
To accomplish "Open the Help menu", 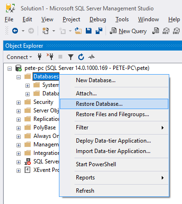I will tap(174, 19).
